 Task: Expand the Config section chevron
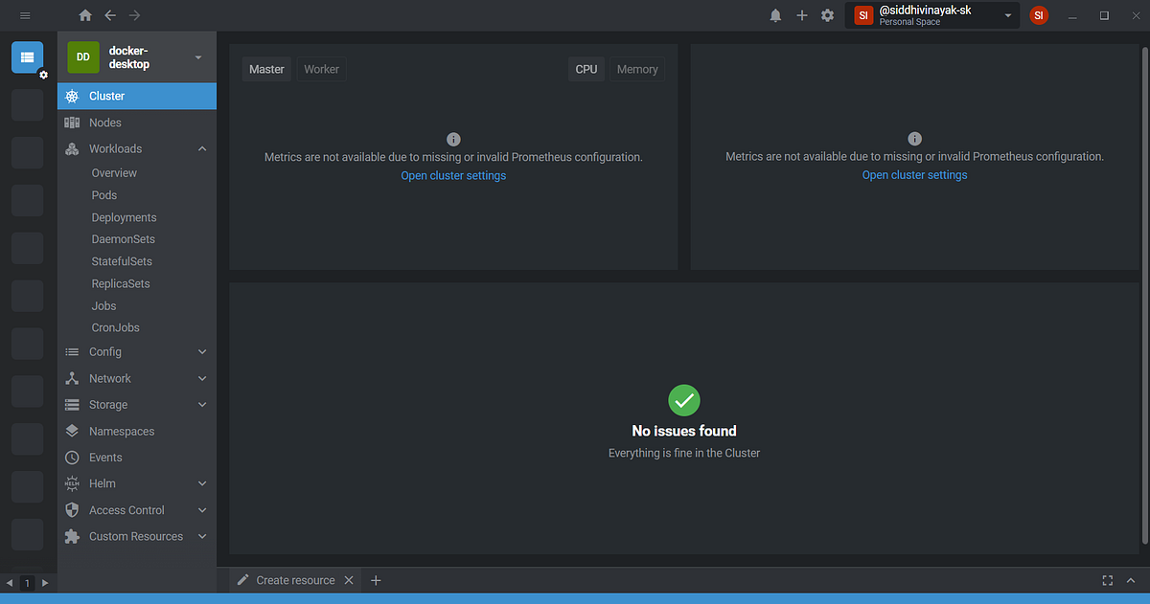point(202,352)
